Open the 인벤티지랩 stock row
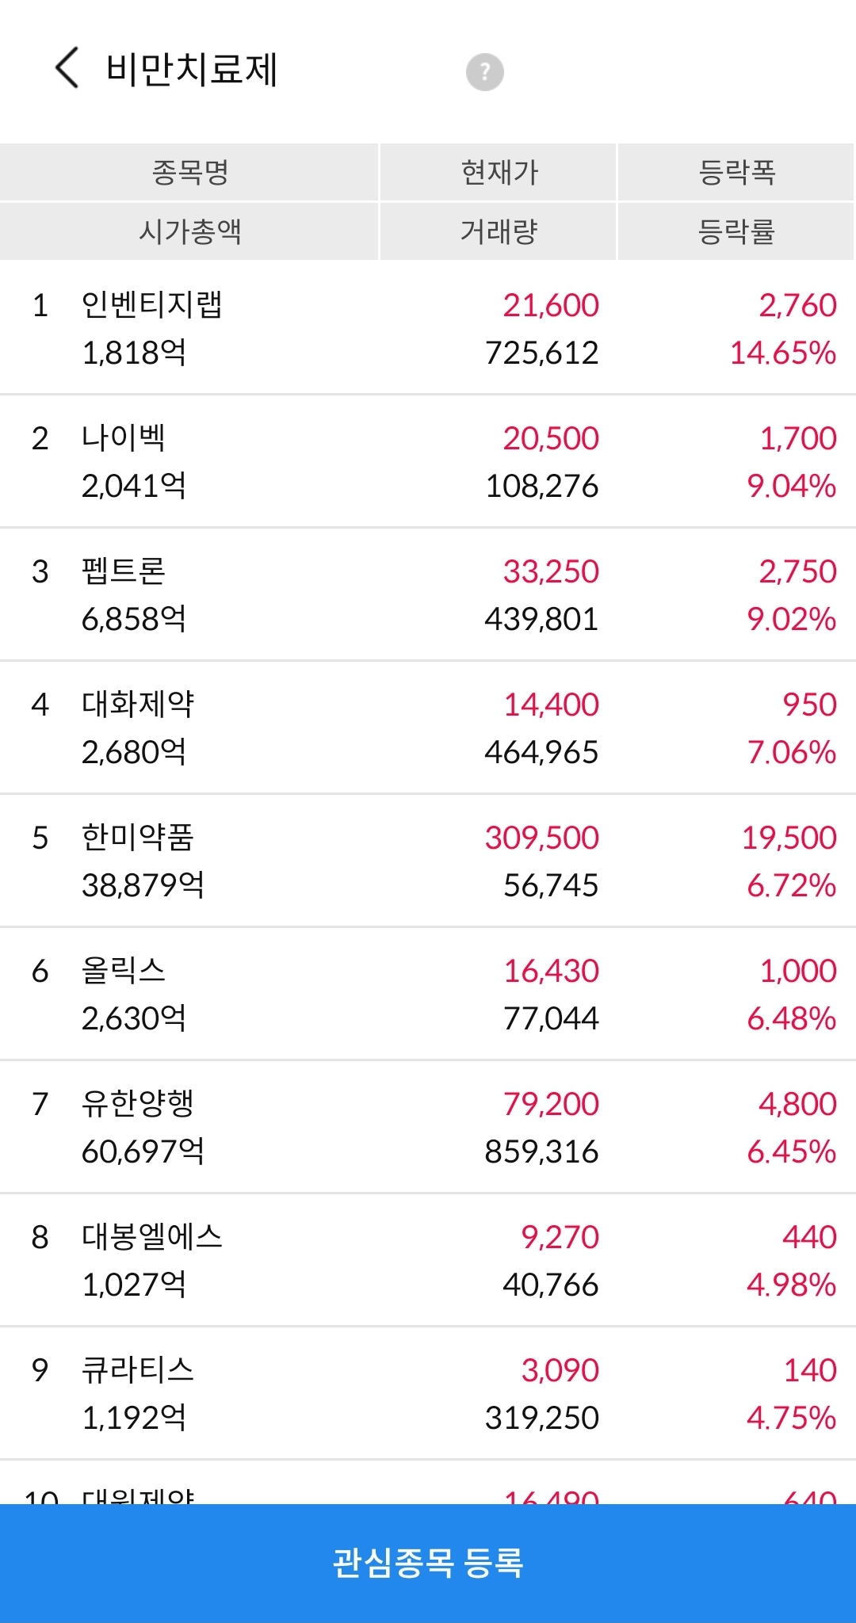Image resolution: width=856 pixels, height=1623 pixels. (x=428, y=328)
